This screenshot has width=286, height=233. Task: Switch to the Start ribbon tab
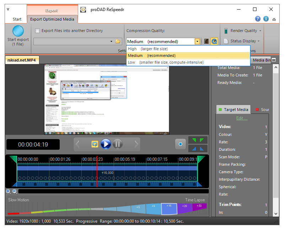(17, 19)
